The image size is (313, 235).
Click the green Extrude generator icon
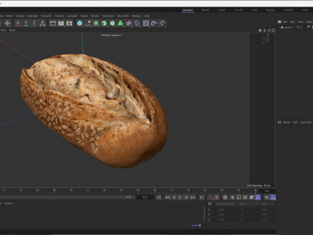coord(104,23)
